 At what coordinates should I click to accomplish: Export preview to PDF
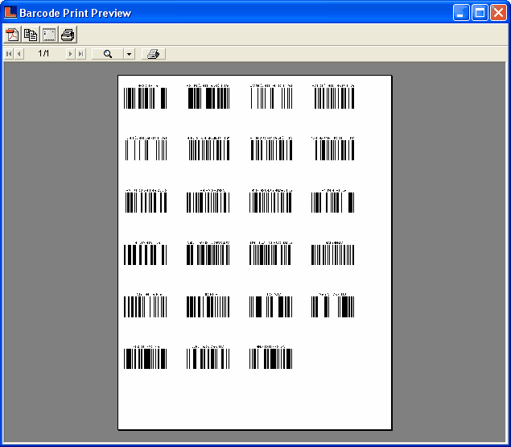click(12, 35)
